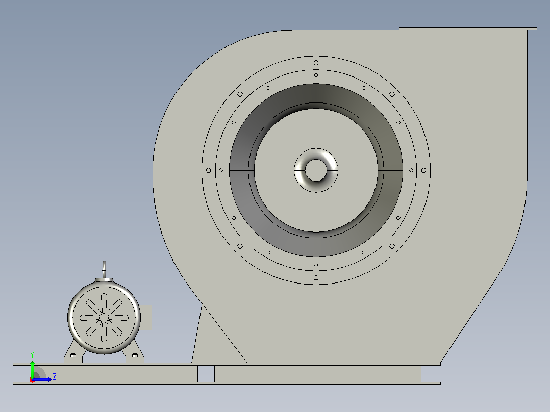Select the left mounting bolt on the motor foot
The height and width of the screenshot is (412, 550).
tap(73, 355)
